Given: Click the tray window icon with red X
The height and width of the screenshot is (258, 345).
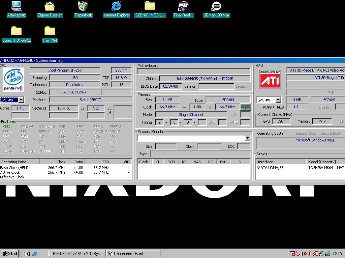Looking at the screenshot, I should [x=292, y=254].
